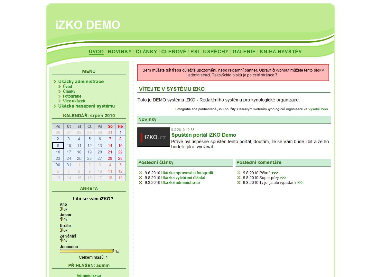This screenshot has width=381, height=277.
Task: Open the ČLENOVÉ page
Action: (174, 51)
